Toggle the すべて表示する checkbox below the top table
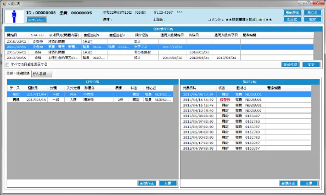 coord(8,64)
